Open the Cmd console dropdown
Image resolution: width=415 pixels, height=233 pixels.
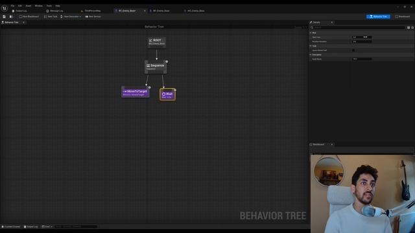pyautogui.click(x=47, y=227)
